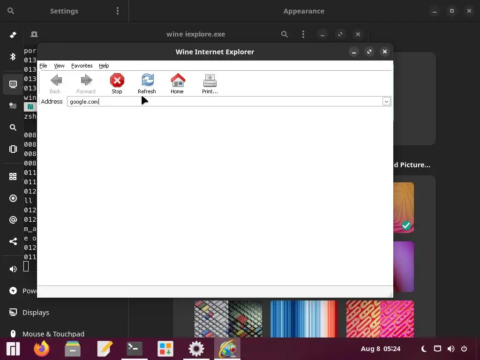
Task: Open the text editor notes taskbar icon
Action: point(105,349)
